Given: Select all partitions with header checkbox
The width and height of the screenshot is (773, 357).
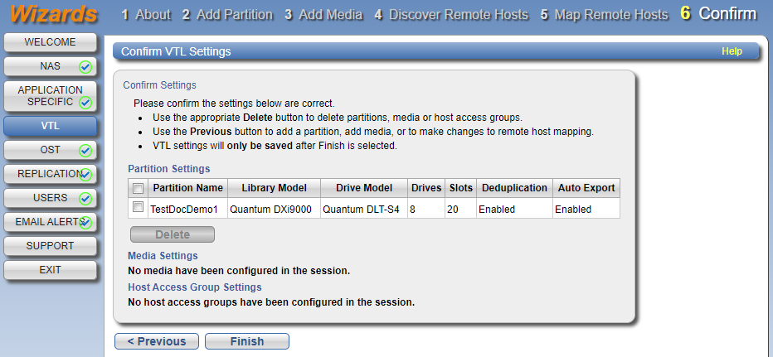Looking at the screenshot, I should point(138,188).
